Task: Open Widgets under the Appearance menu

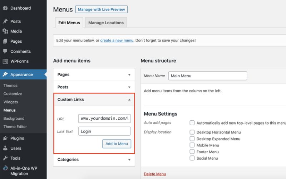Action: tap(10, 102)
